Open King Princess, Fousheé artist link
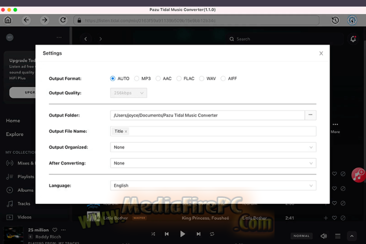This screenshot has height=244, width=366. (205, 218)
